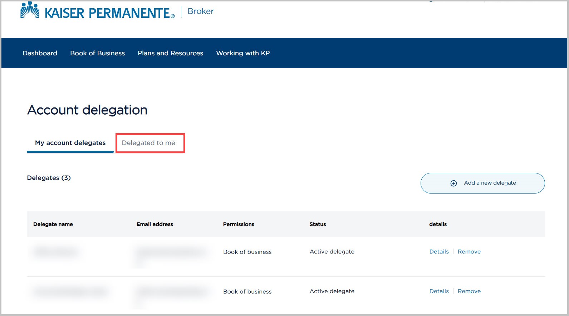This screenshot has width=569, height=316.
Task: Go to the Dashboard menu item
Action: (x=40, y=53)
